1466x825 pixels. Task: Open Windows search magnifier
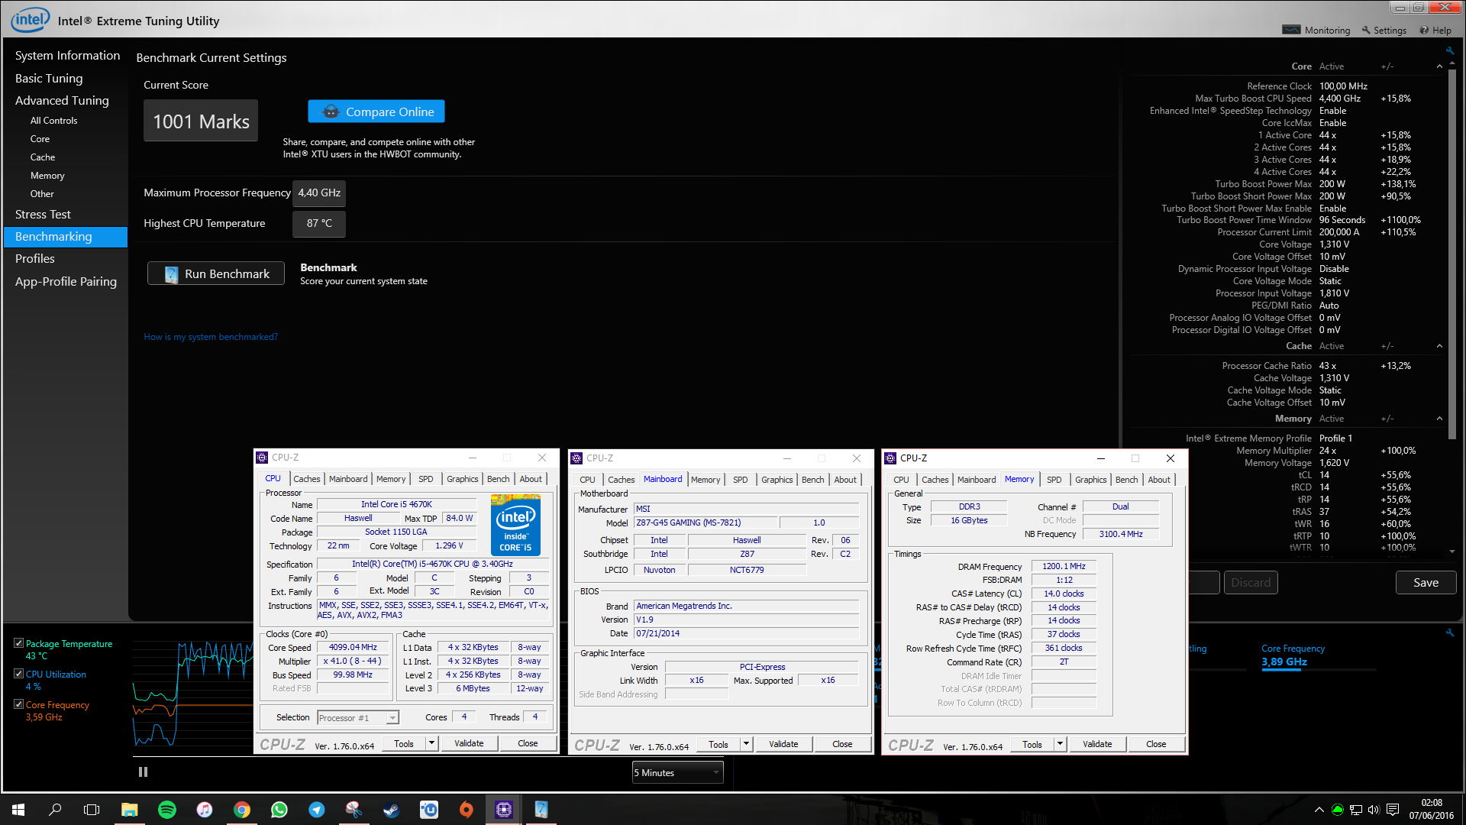pyautogui.click(x=55, y=810)
